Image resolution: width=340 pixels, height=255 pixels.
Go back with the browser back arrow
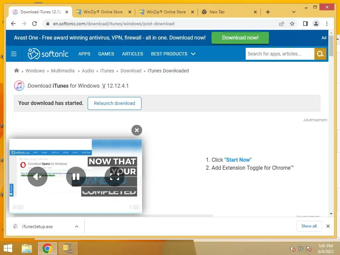[13, 24]
